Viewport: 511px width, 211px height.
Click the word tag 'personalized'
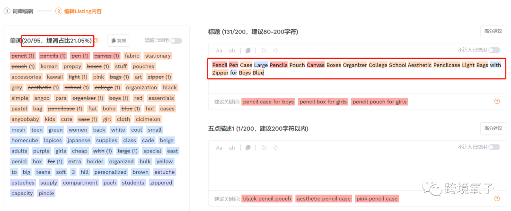click(x=110, y=172)
